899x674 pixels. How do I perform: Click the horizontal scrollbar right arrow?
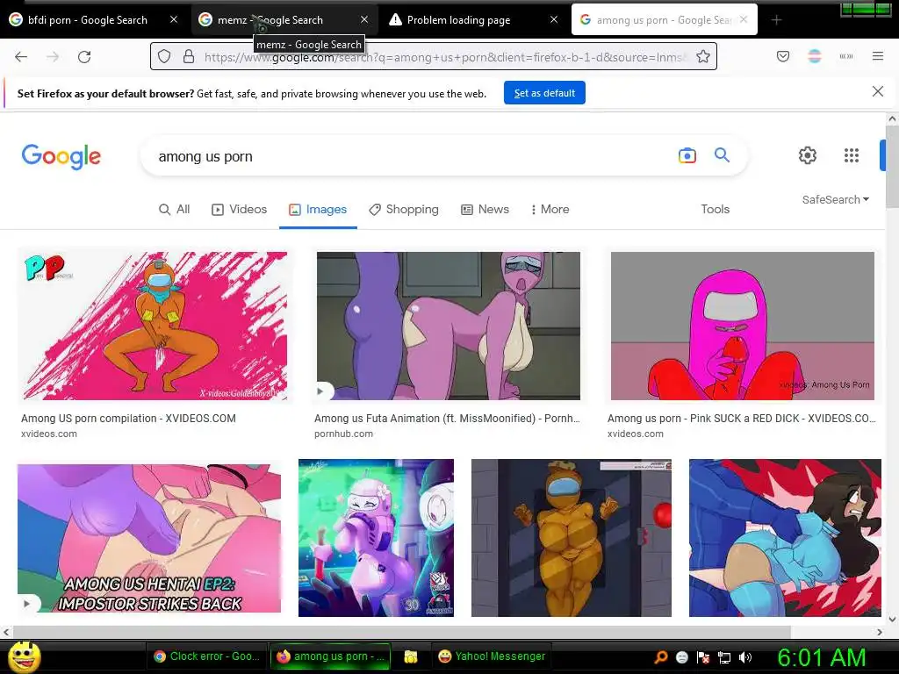click(x=880, y=632)
